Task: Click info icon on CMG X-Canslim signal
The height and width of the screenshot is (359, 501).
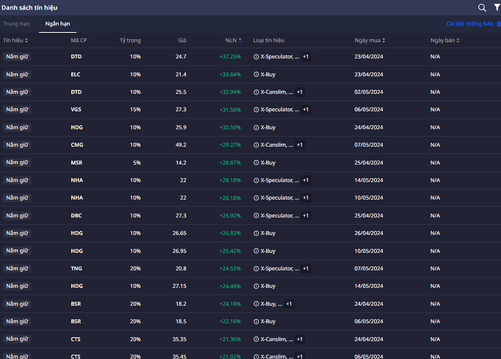Action: [256, 145]
